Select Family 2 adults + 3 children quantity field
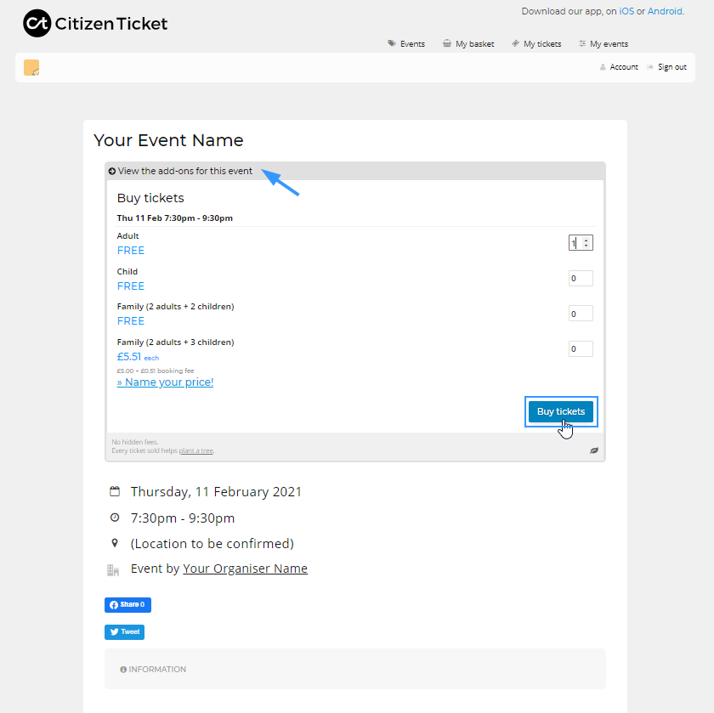714x713 pixels. click(x=581, y=348)
